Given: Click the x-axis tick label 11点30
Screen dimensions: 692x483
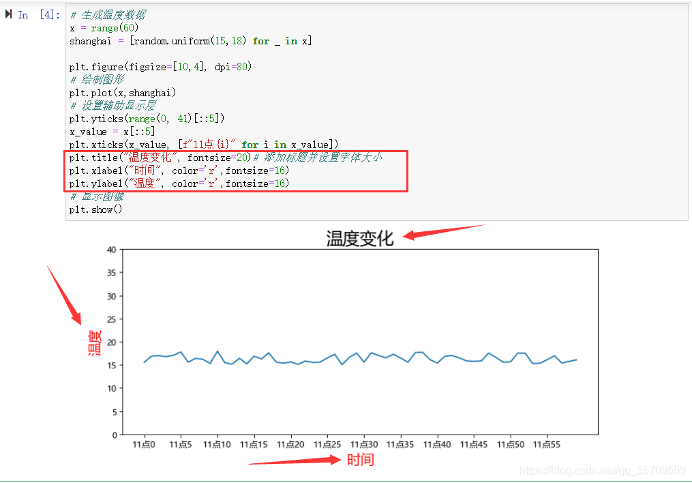Looking at the screenshot, I should 364,445.
